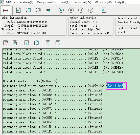Screen dimensions: 140x135
Task: Save the log using the floppy disk icon
Action: pos(15,43)
